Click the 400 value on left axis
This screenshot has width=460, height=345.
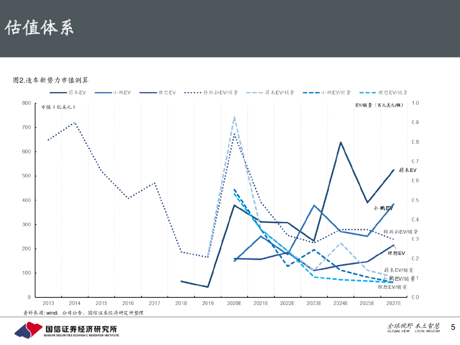27,200
